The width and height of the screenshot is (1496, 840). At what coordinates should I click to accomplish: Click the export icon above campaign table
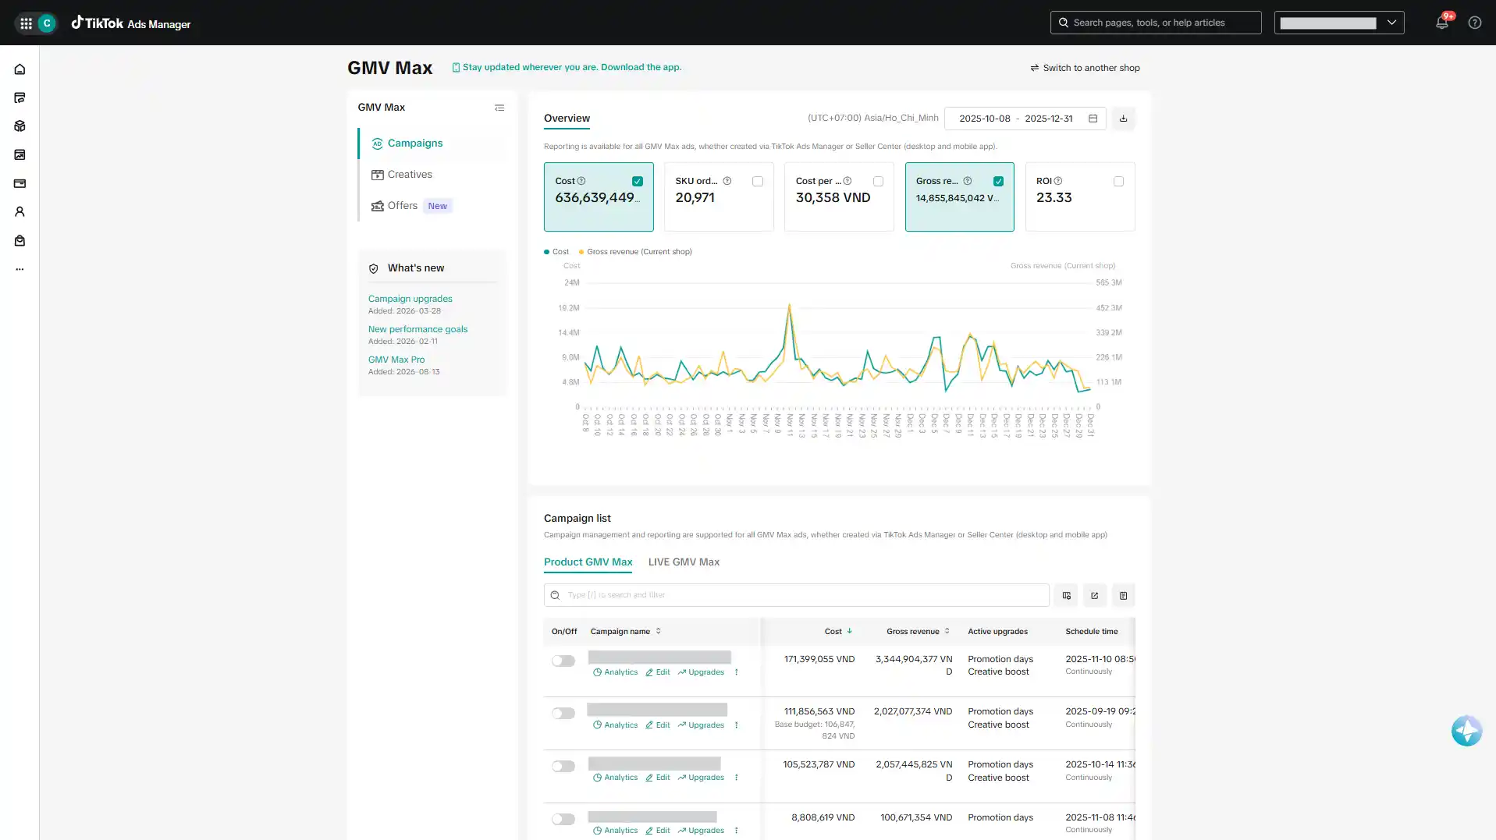(1094, 595)
